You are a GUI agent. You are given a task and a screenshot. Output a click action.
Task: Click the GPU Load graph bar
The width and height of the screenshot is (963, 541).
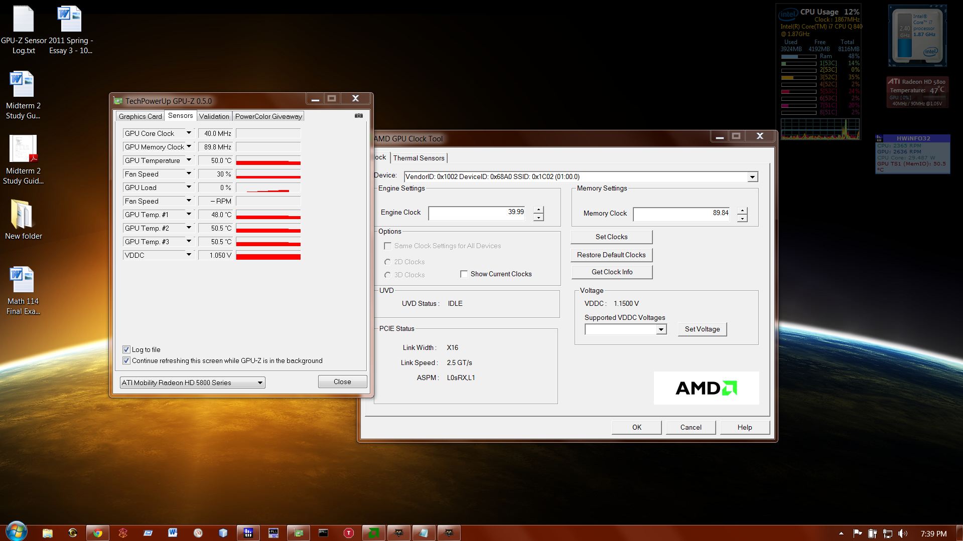(268, 188)
